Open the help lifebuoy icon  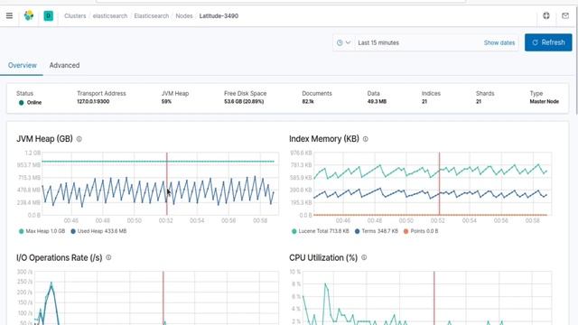(545, 15)
